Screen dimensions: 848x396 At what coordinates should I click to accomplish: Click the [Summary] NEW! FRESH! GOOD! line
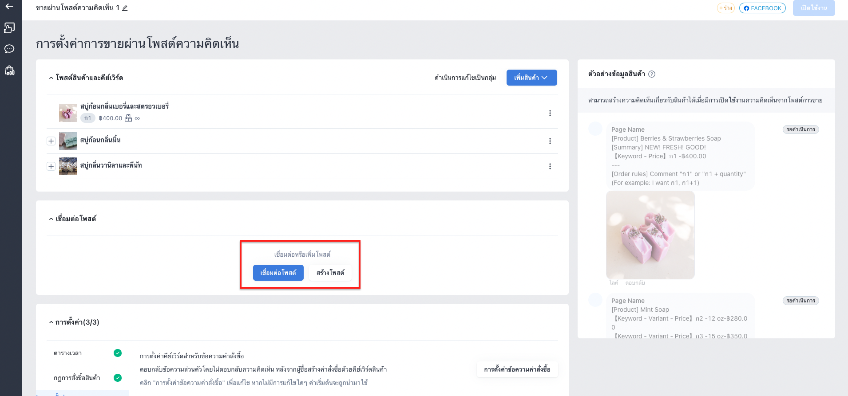tap(658, 147)
